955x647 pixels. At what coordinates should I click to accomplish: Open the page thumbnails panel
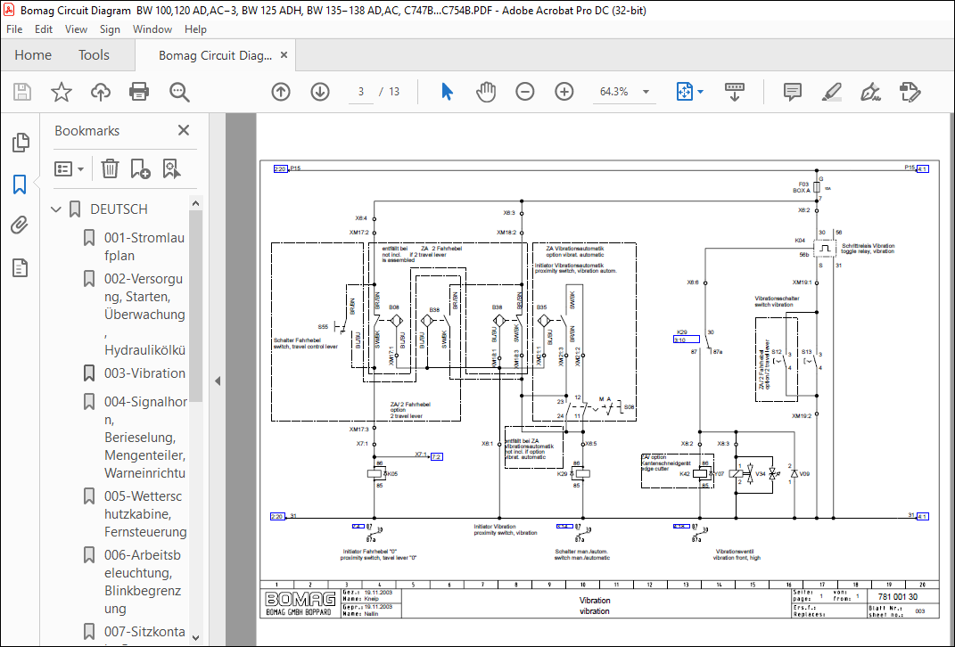click(21, 143)
